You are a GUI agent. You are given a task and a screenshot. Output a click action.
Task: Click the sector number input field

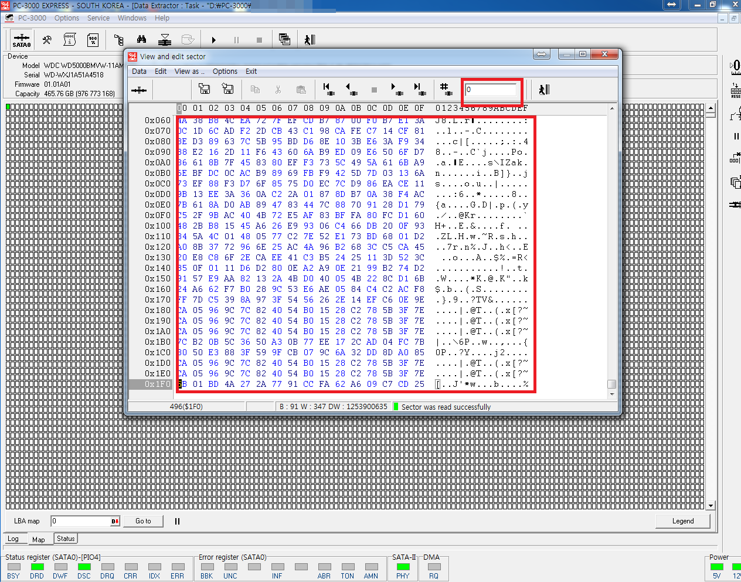coord(491,90)
